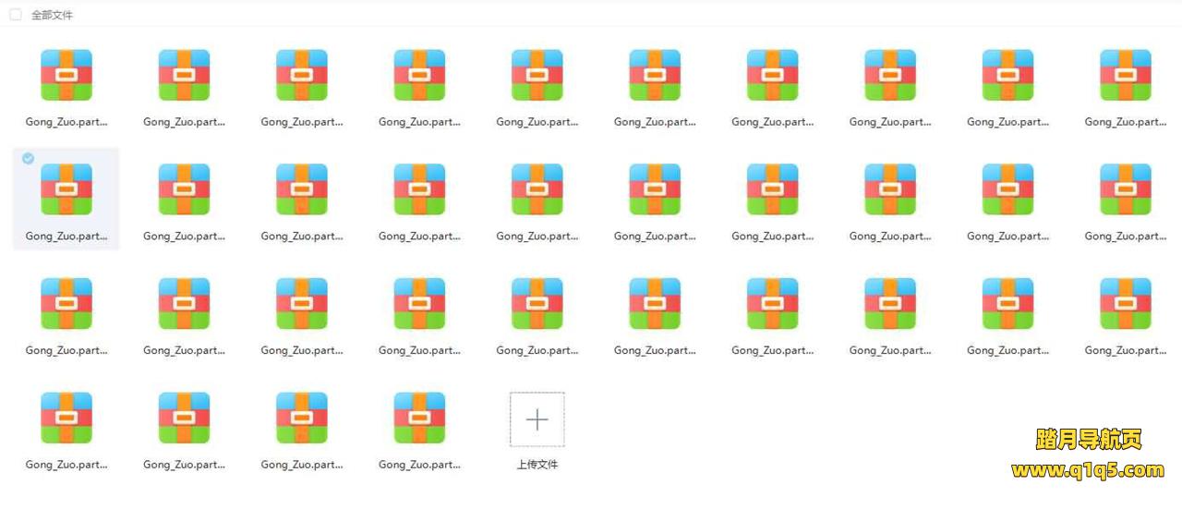Select the last archive icon in the top row
This screenshot has width=1182, height=509.
(x=1125, y=75)
